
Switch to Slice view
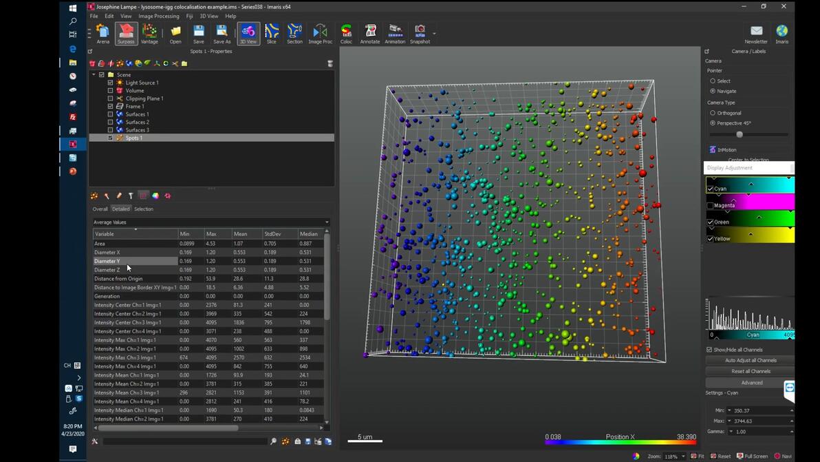pyautogui.click(x=272, y=33)
